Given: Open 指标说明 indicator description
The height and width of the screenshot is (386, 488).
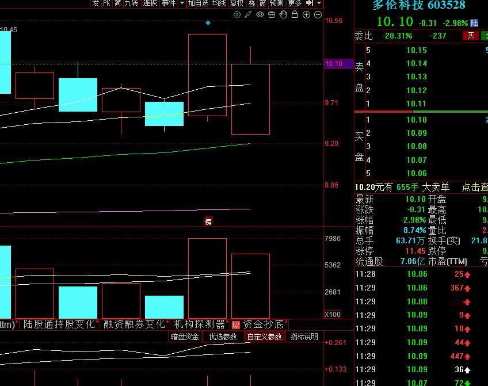Looking at the screenshot, I should [x=304, y=337].
